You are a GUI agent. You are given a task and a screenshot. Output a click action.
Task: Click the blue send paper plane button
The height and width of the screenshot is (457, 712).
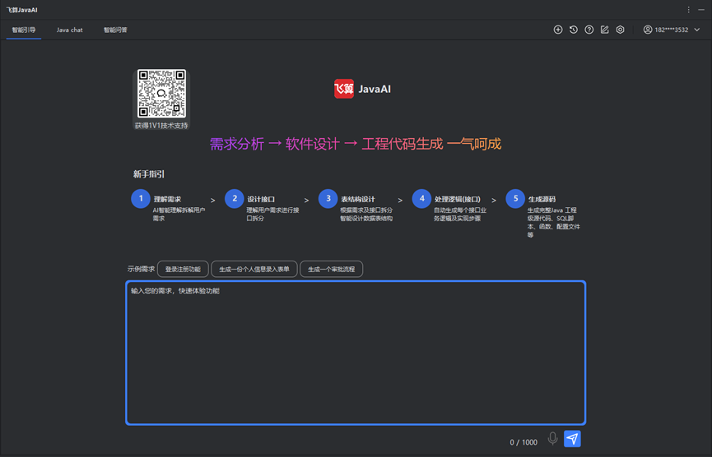pyautogui.click(x=572, y=438)
